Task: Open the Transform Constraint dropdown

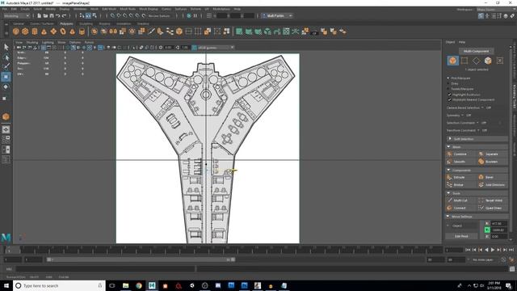Action: click(x=478, y=130)
